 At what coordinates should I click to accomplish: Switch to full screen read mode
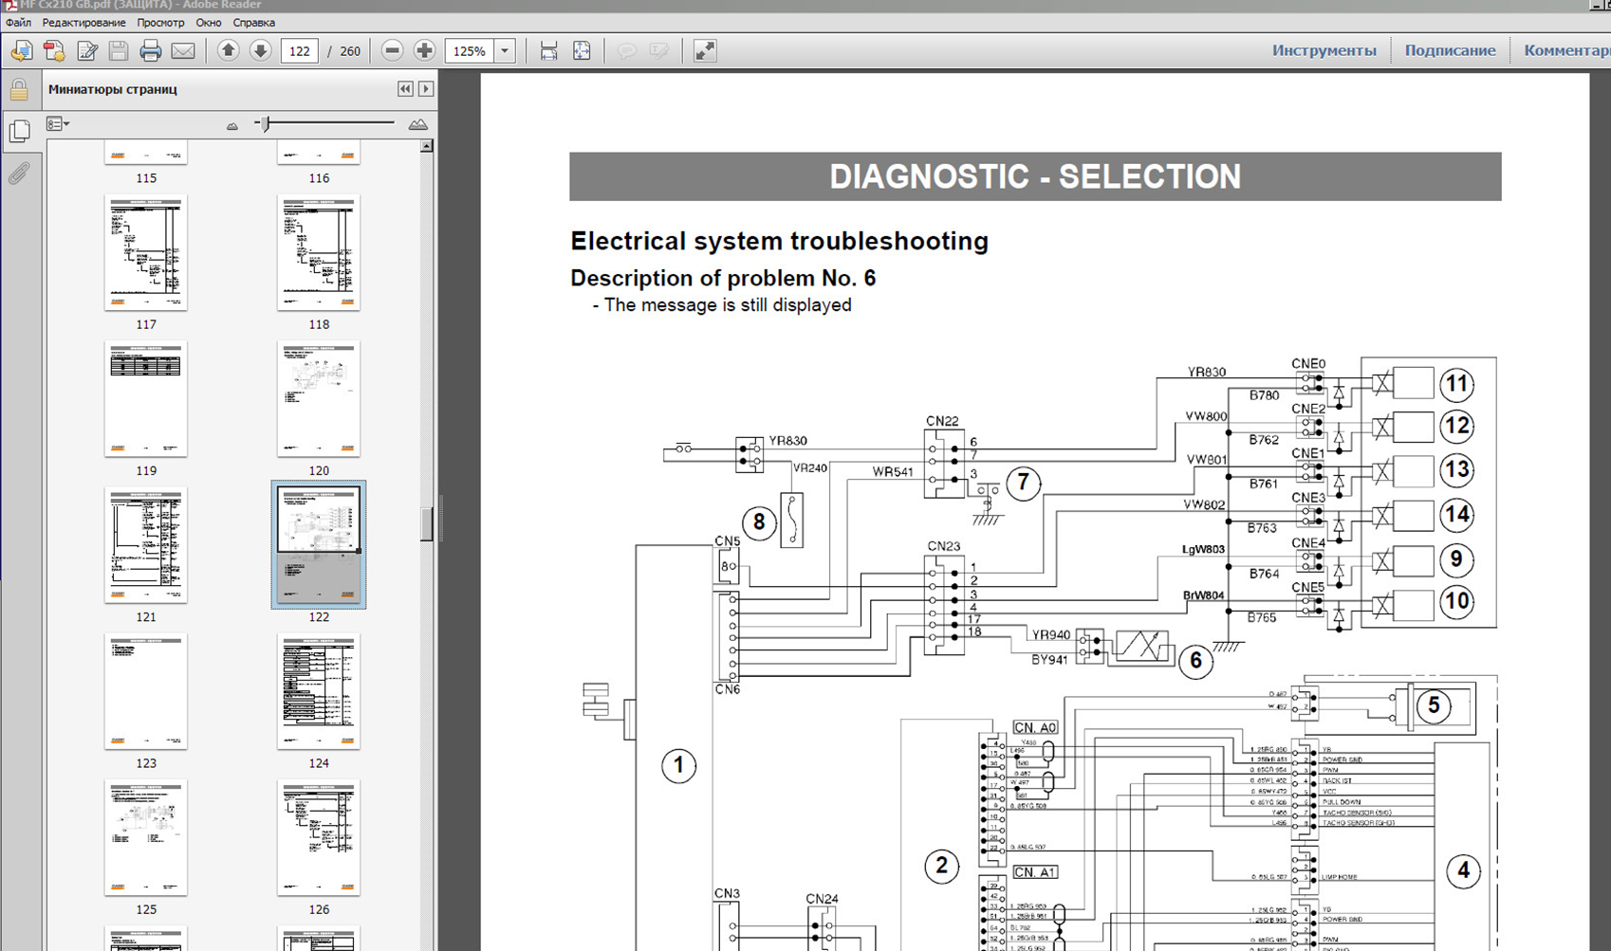pos(704,51)
